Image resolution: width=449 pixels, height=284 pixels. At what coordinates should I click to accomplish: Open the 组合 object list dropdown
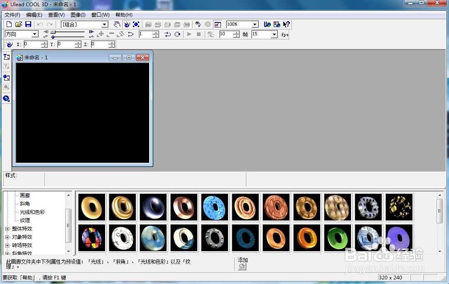pyautogui.click(x=105, y=24)
